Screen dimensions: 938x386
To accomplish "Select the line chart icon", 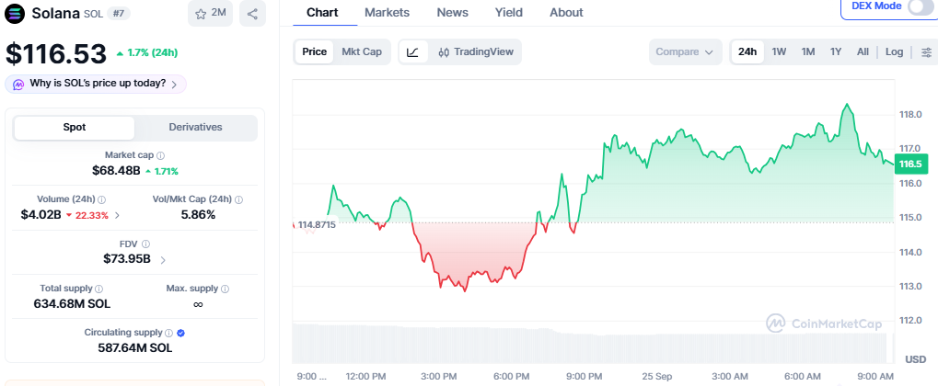I will [412, 52].
